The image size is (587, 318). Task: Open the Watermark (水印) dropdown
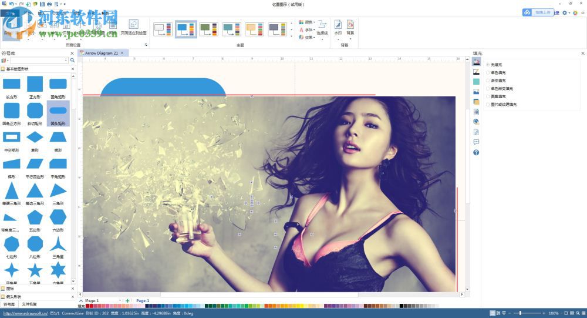coord(338,28)
